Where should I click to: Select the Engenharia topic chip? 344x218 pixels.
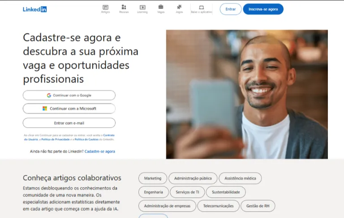153,192
